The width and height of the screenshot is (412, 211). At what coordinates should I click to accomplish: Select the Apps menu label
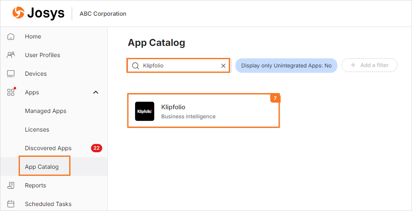pos(32,92)
